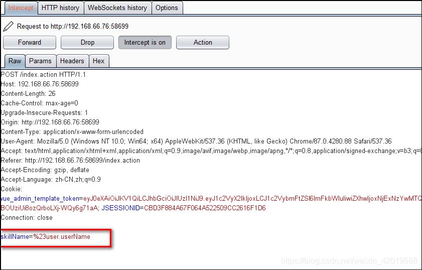Click the Origin header line
422x270 pixels.
[x=50, y=122]
